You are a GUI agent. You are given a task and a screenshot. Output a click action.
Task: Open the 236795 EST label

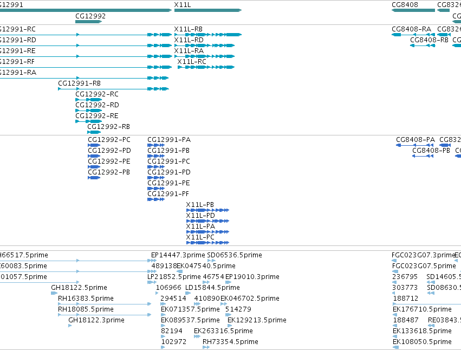pyautogui.click(x=405, y=277)
